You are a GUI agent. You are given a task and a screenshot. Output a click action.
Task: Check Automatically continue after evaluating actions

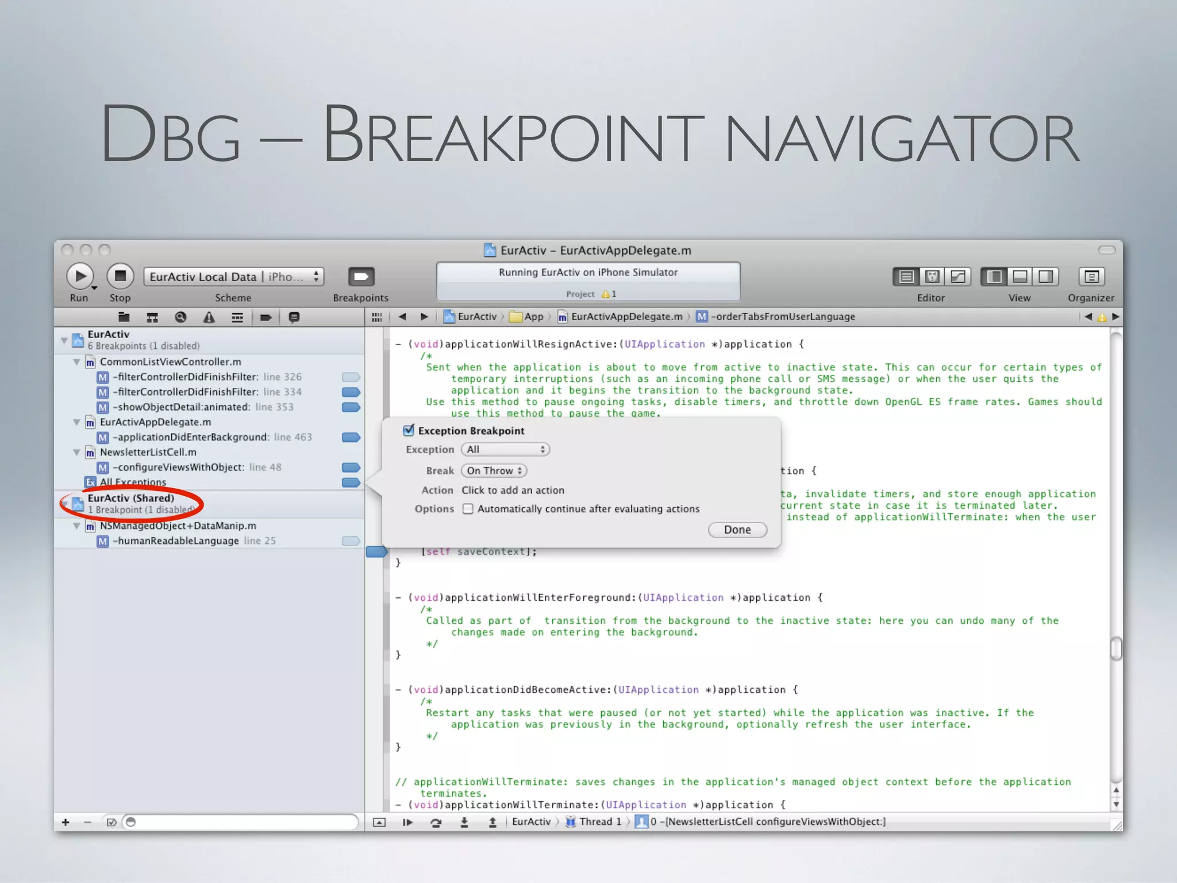pyautogui.click(x=468, y=509)
